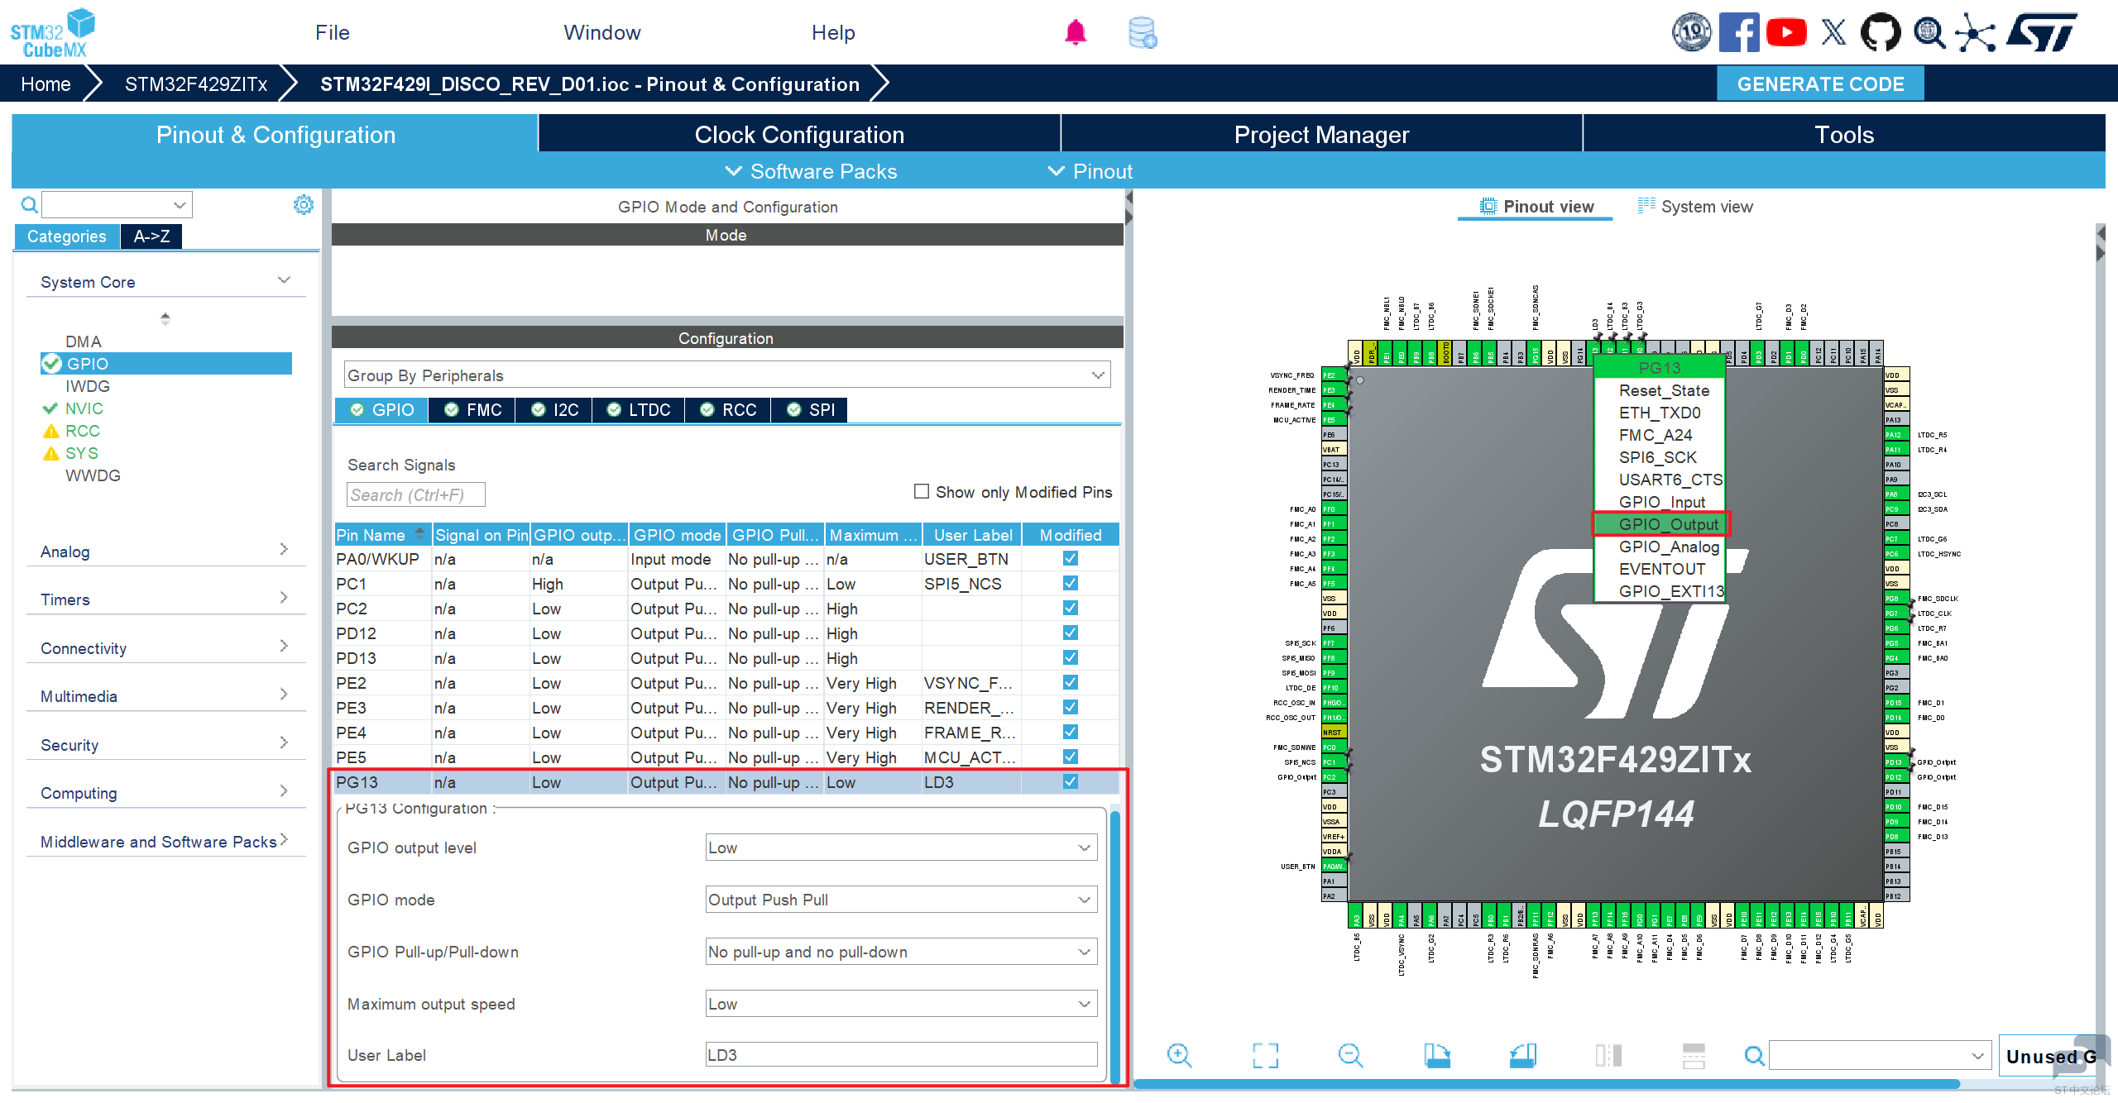The image size is (2118, 1103).
Task: Open the Maximum output speed dropdown
Action: point(901,1004)
